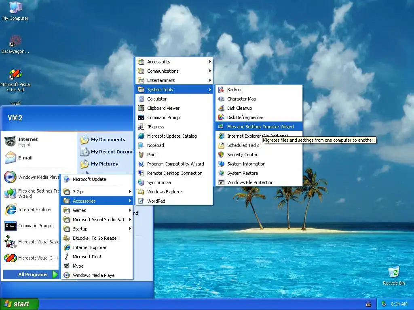
Task: Click Microsoft Plus! icon
Action: pos(67,257)
